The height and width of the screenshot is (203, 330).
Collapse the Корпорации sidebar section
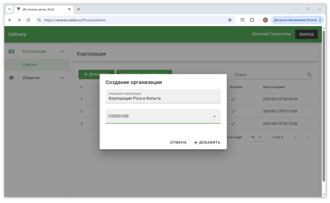tap(62, 52)
